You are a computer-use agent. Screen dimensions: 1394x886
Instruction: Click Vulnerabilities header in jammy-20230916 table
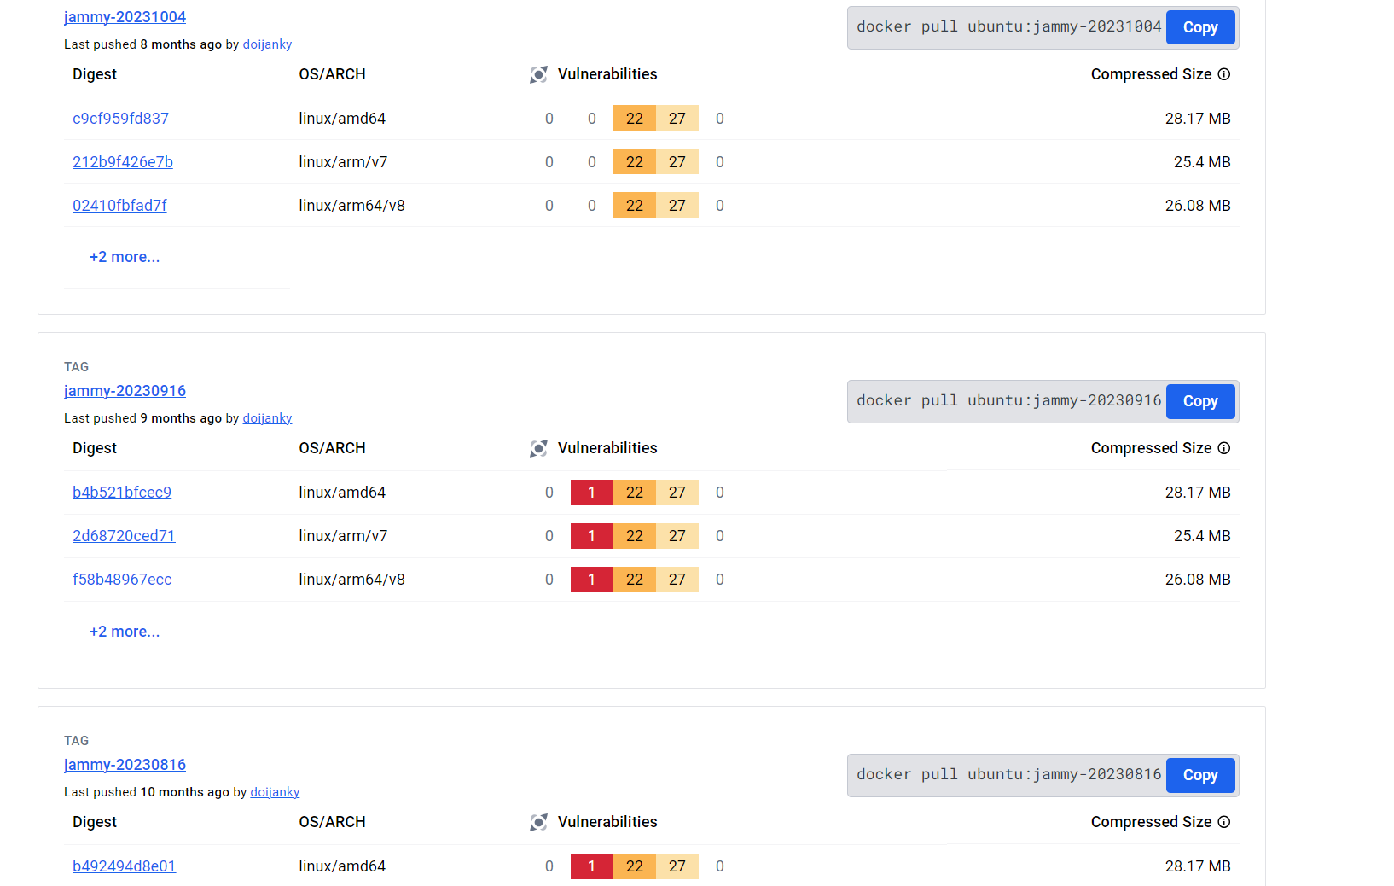click(x=607, y=448)
